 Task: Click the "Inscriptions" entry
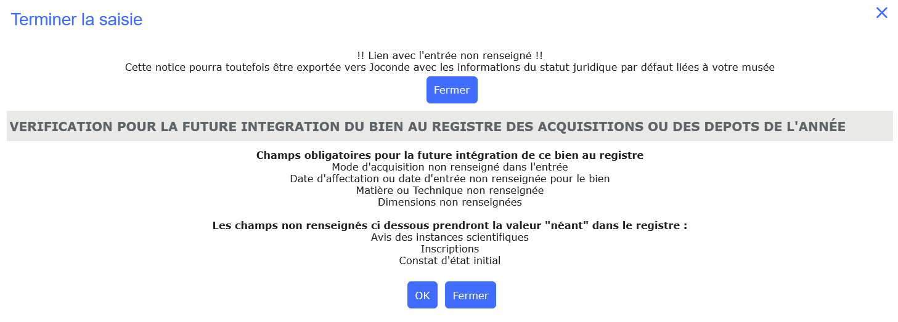449,249
